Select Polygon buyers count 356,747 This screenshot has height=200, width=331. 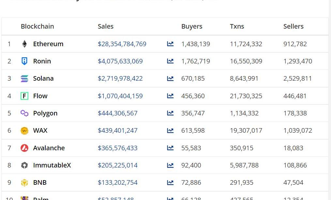(x=193, y=113)
